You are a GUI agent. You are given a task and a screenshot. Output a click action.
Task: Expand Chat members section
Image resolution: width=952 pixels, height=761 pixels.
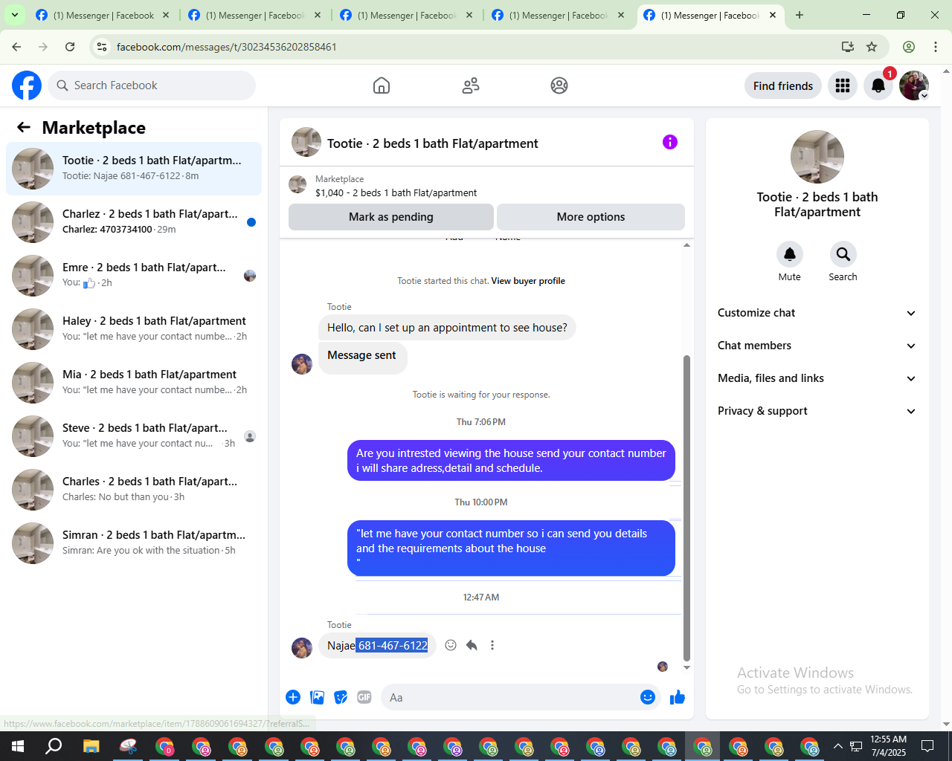pos(817,346)
